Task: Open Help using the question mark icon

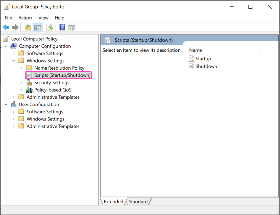Action: coord(62,27)
